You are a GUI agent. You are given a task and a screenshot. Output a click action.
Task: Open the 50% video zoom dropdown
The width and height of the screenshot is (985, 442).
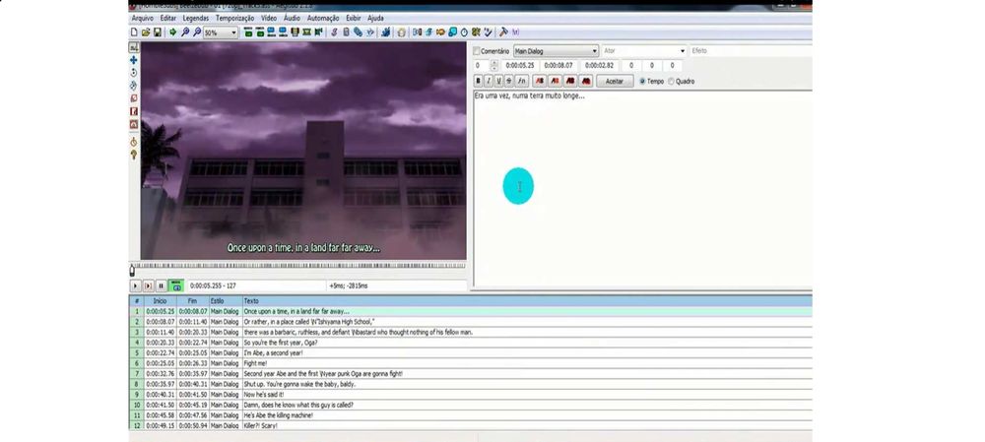point(221,32)
